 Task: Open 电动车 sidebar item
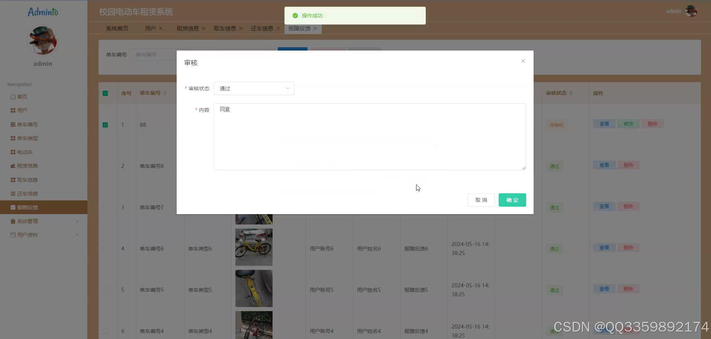[44, 152]
